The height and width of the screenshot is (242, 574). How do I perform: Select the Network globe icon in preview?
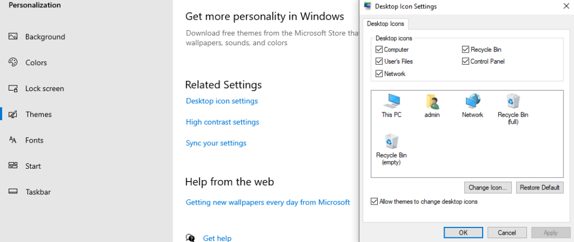click(473, 101)
